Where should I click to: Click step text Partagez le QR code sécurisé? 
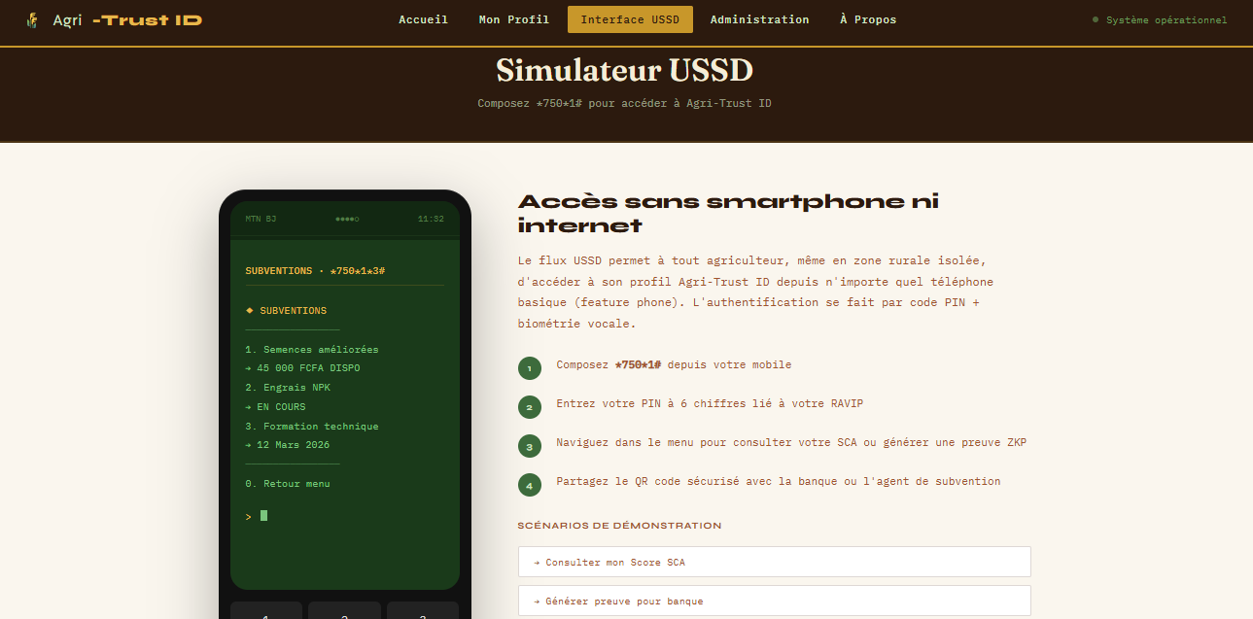(779, 481)
